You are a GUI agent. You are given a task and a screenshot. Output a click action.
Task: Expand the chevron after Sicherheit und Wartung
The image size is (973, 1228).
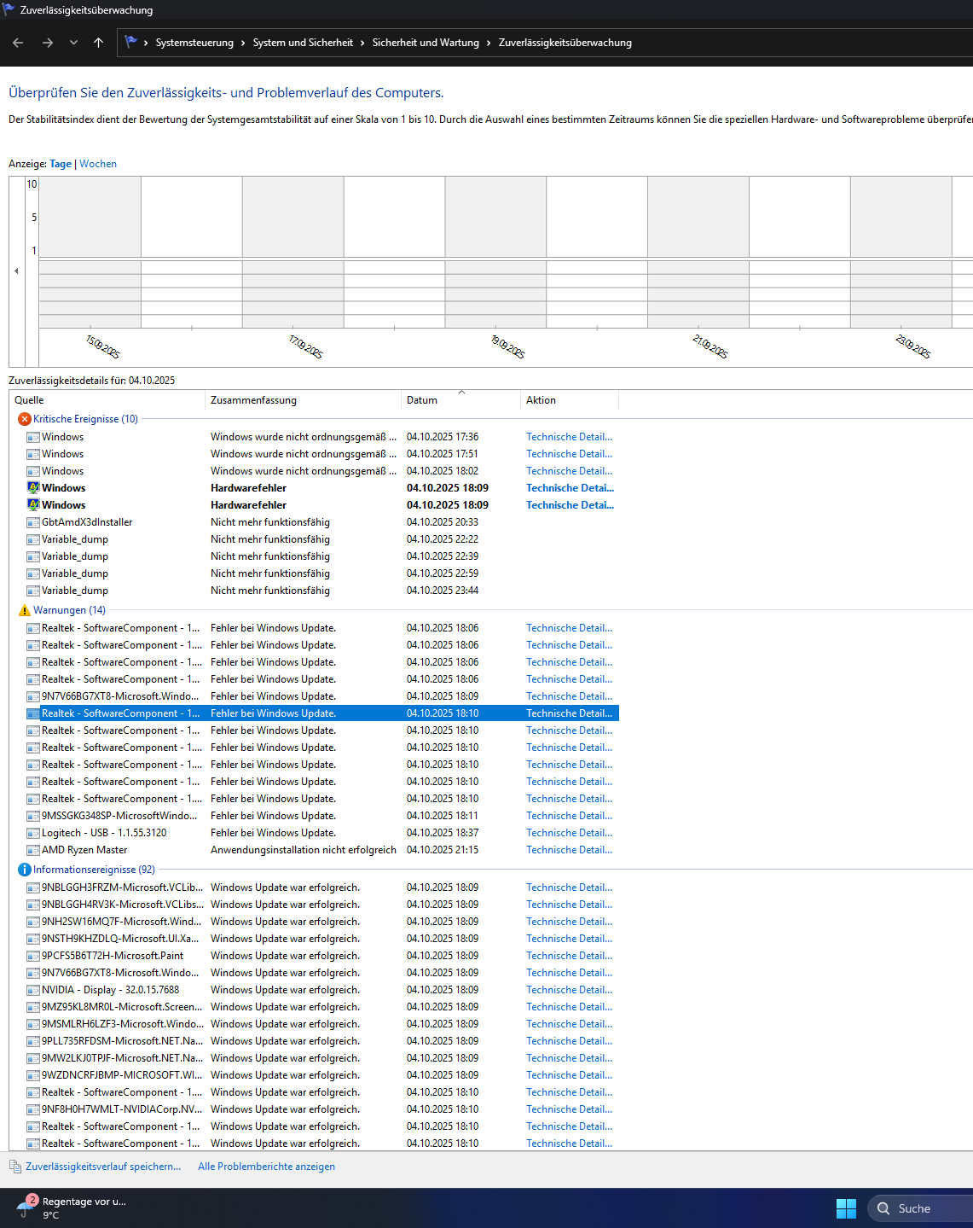(489, 43)
